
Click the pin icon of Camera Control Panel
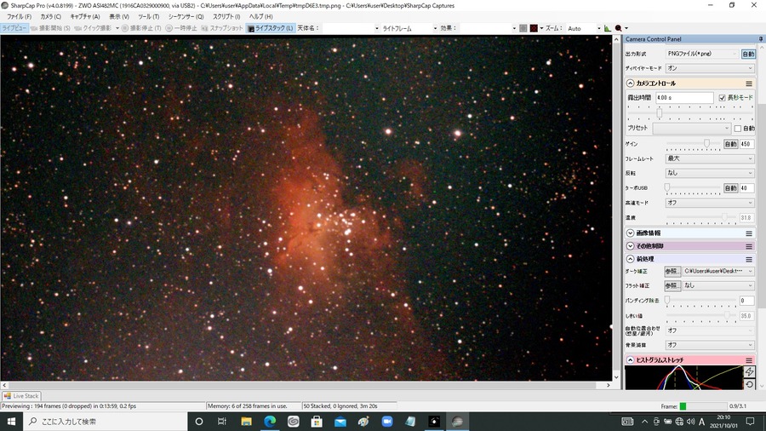tap(761, 39)
